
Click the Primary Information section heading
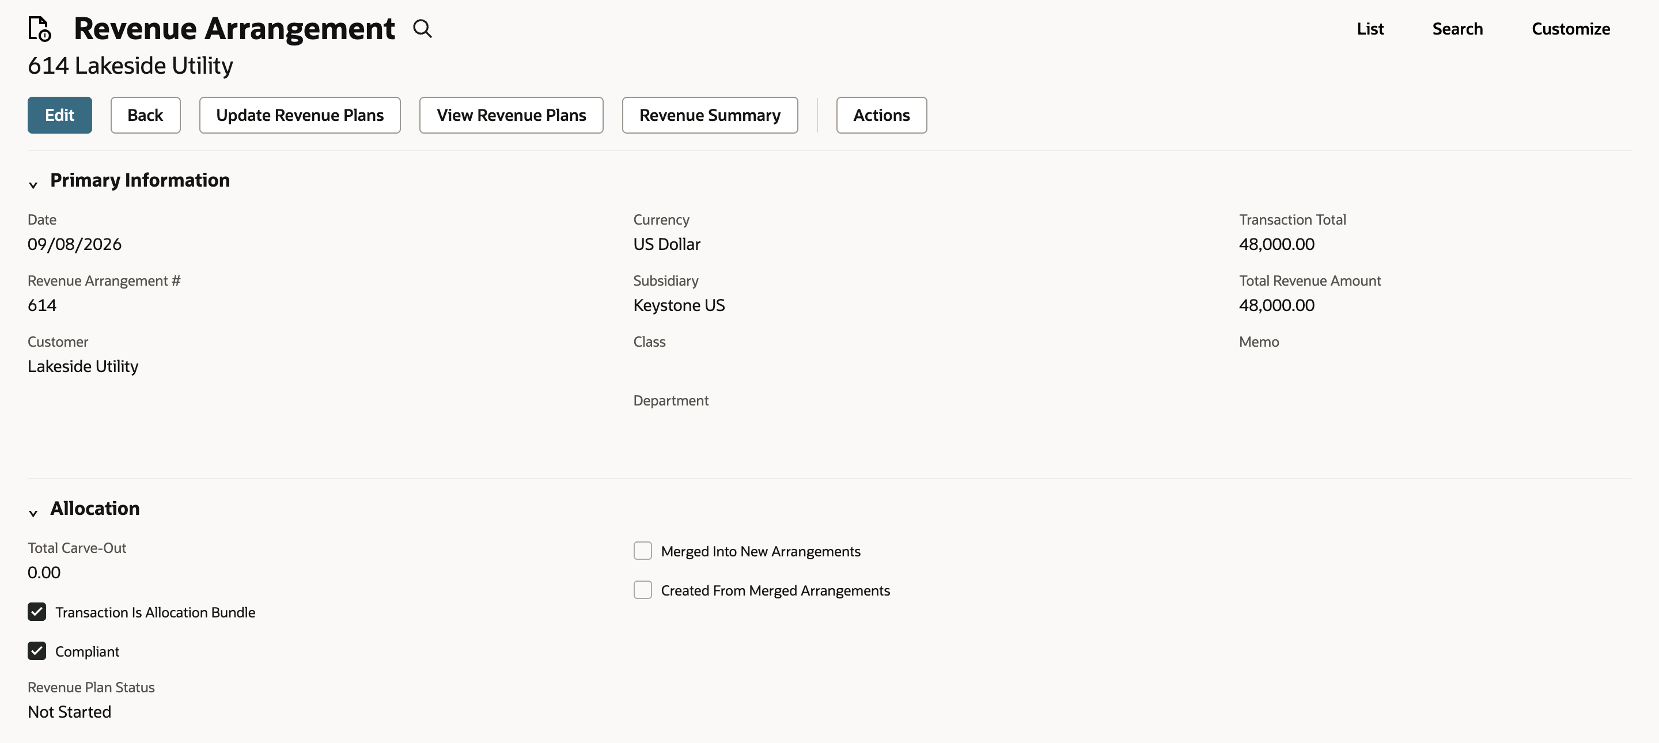[140, 180]
